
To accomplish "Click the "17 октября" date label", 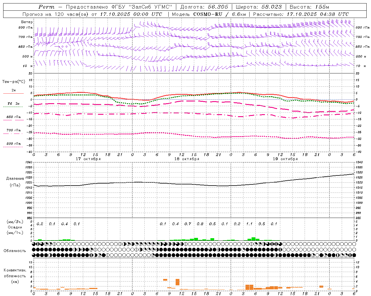I will pos(88,159).
